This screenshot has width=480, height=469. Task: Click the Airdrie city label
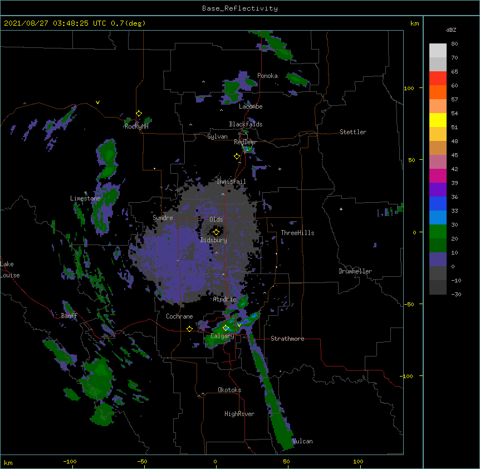(x=225, y=299)
